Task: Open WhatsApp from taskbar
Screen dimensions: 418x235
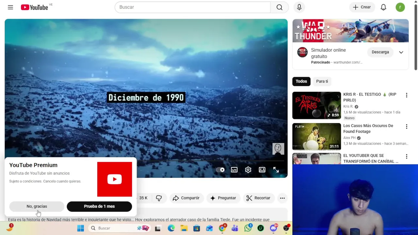Action: pyautogui.click(x=248, y=228)
